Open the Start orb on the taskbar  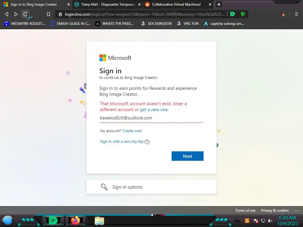tap(8, 220)
